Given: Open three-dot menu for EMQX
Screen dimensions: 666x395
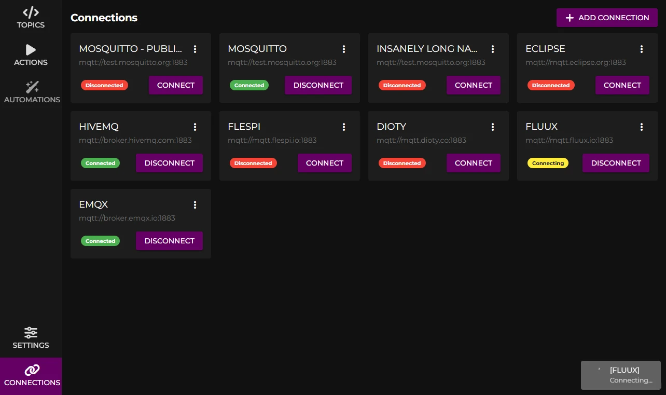Looking at the screenshot, I should point(195,205).
